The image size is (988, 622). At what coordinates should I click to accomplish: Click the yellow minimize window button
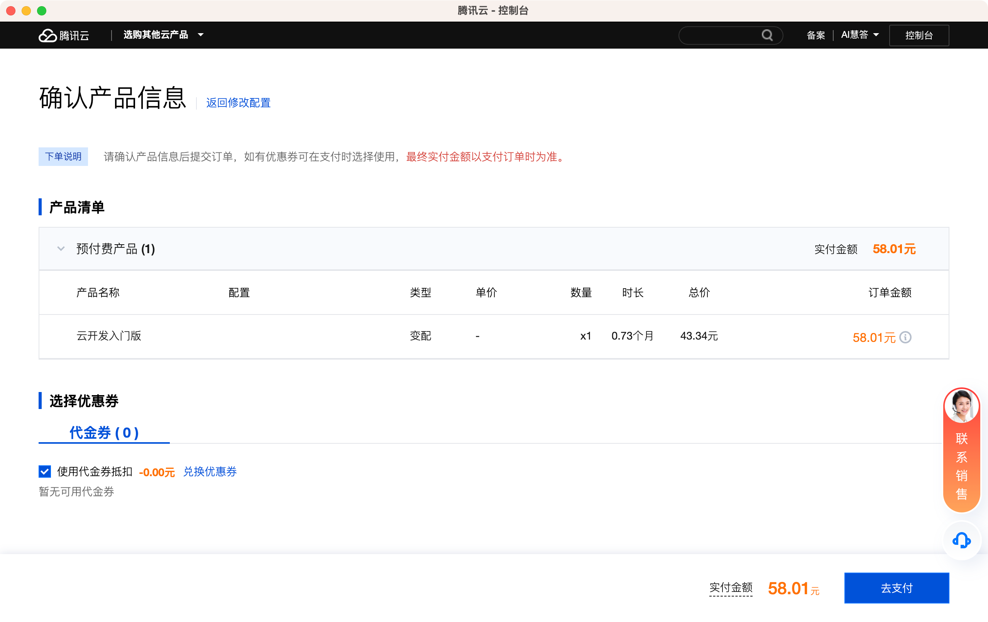(x=26, y=11)
